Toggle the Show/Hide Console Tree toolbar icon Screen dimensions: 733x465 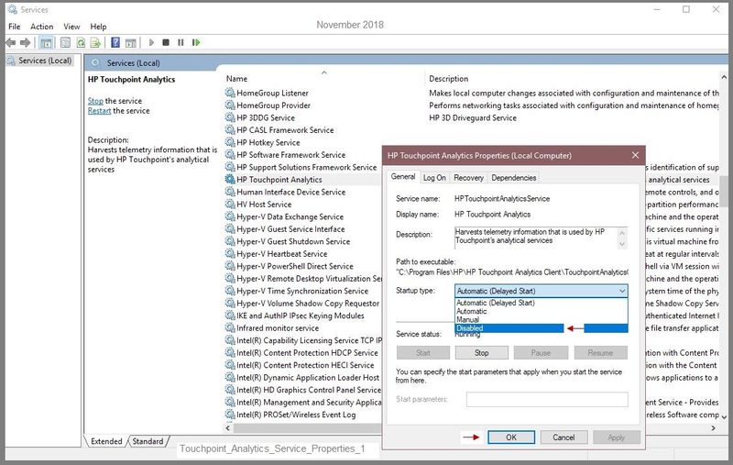[46, 43]
